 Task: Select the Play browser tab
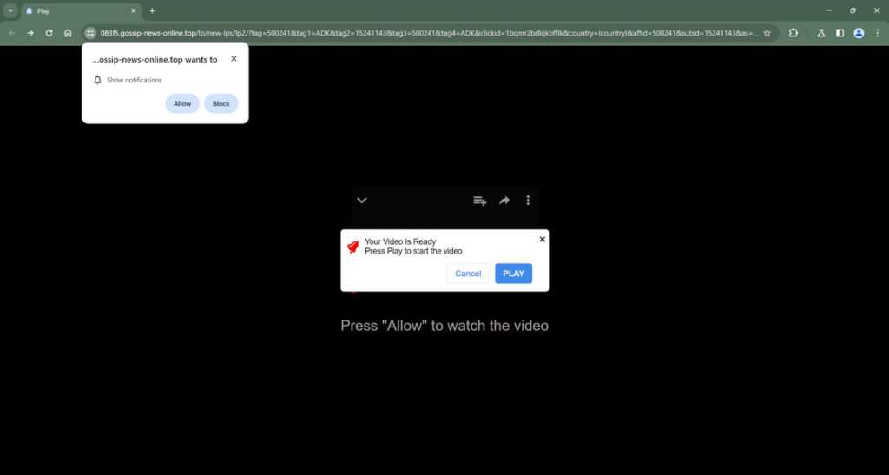point(81,10)
